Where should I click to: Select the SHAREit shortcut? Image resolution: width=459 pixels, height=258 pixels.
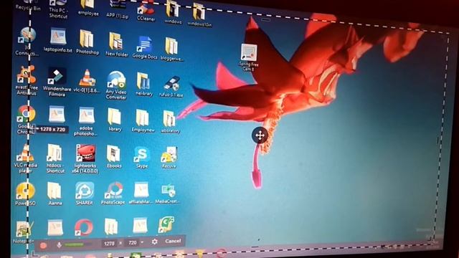click(85, 193)
